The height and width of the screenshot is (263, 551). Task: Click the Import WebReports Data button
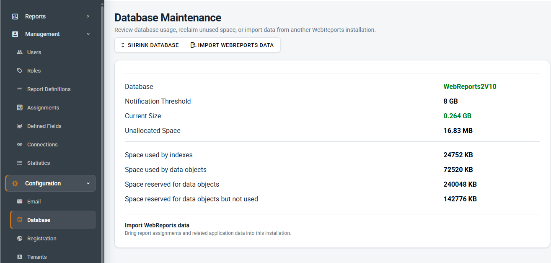pyautogui.click(x=232, y=45)
